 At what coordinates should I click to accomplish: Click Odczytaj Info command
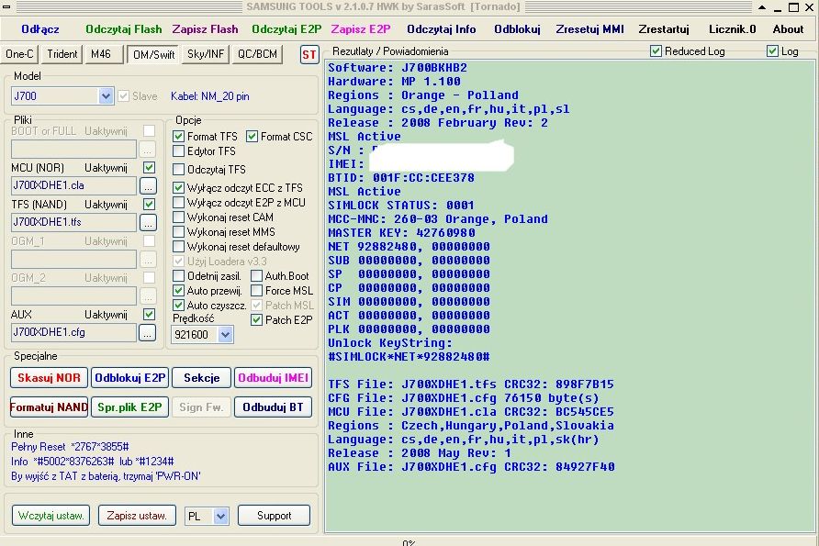[442, 29]
